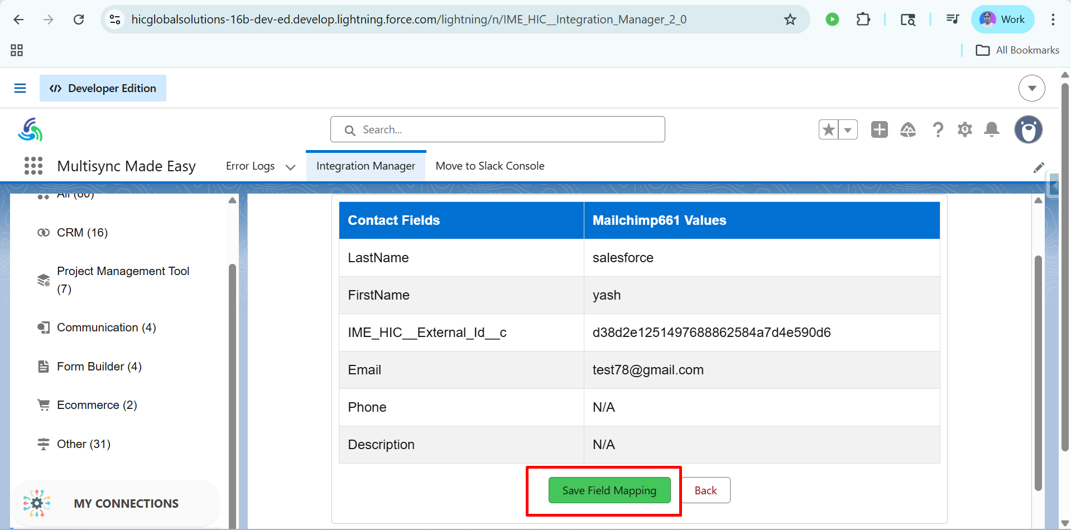Screen dimensions: 1071x530
Task: Click the Multisync app logo
Action: [x=30, y=129]
